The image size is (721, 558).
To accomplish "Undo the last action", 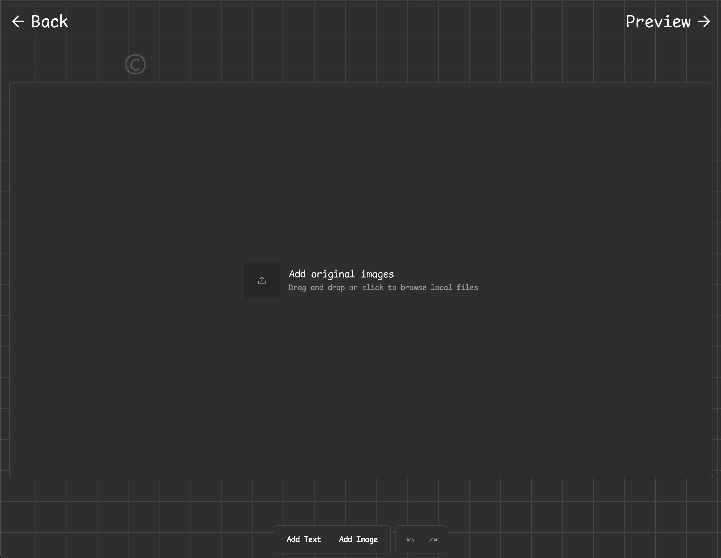I will 410,540.
